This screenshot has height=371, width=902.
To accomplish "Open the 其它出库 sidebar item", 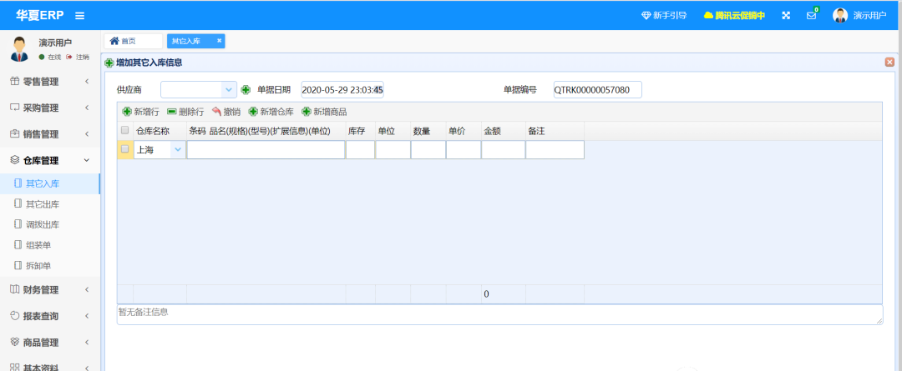I will tap(50, 204).
